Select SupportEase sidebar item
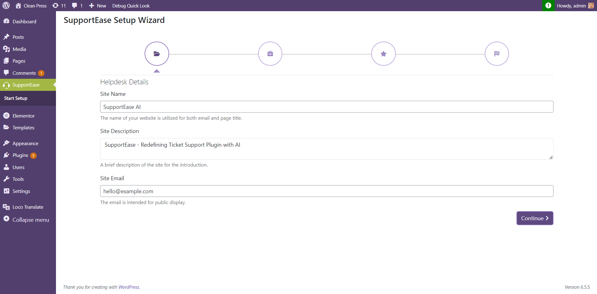The height and width of the screenshot is (294, 597). [28, 85]
